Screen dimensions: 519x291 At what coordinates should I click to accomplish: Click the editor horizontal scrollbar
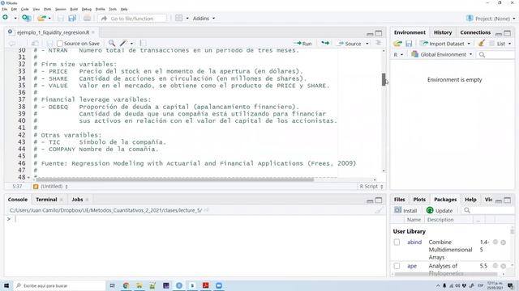[x=175, y=179]
